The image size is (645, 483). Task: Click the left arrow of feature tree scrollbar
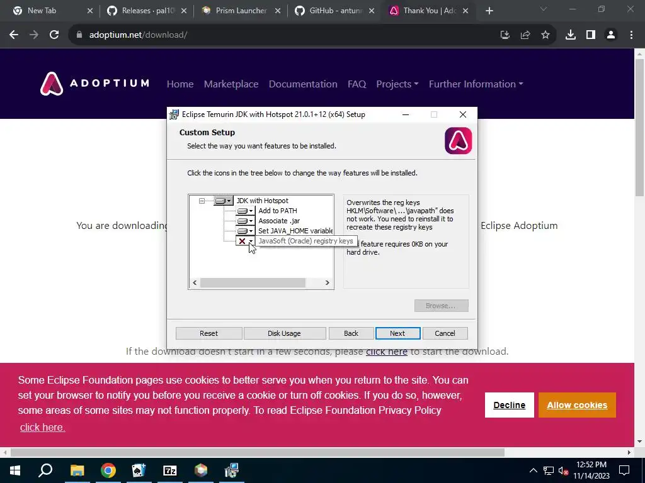(195, 282)
